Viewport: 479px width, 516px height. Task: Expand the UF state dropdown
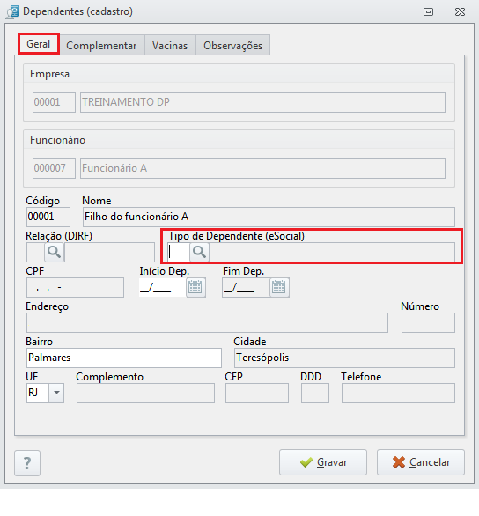pyautogui.click(x=56, y=393)
